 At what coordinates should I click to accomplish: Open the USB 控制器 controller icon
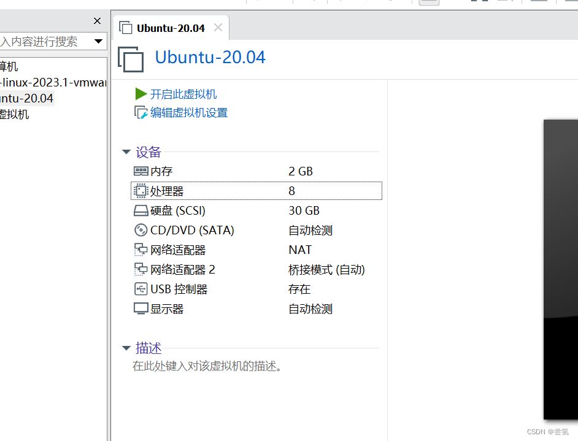click(140, 289)
